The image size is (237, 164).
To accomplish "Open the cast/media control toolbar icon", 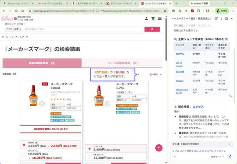I will click(x=208, y=11).
